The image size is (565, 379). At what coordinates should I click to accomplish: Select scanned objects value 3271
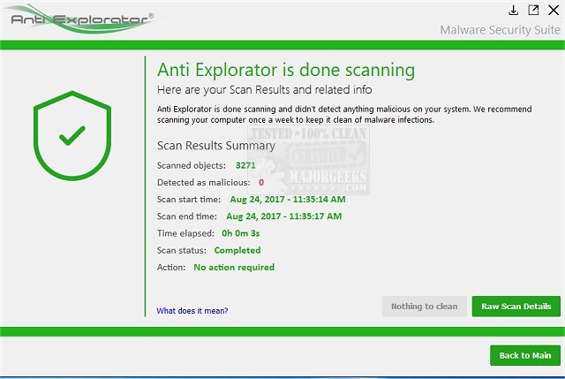245,165
